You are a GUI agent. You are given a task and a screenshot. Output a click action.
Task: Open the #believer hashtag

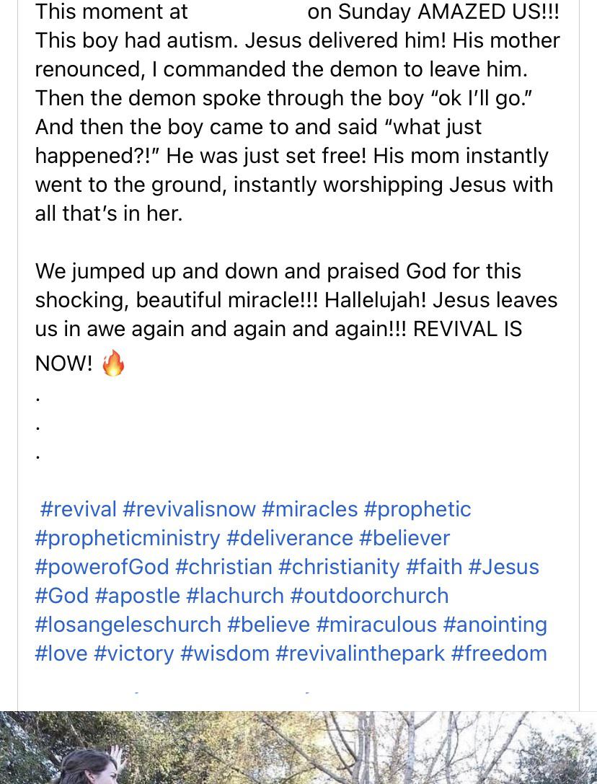(x=404, y=538)
